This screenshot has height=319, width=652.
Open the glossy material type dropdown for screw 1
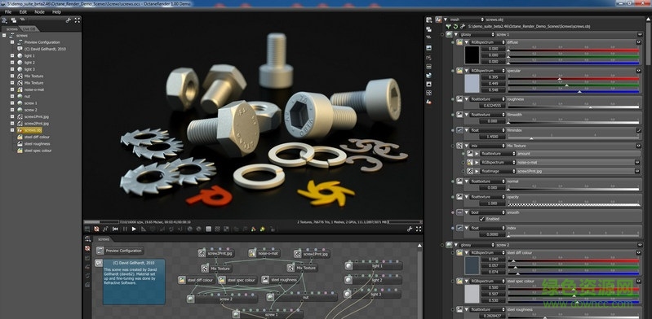click(x=477, y=34)
